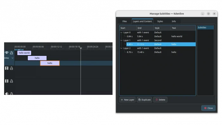Sort by the End column header
222x125 pixels.
145,28
